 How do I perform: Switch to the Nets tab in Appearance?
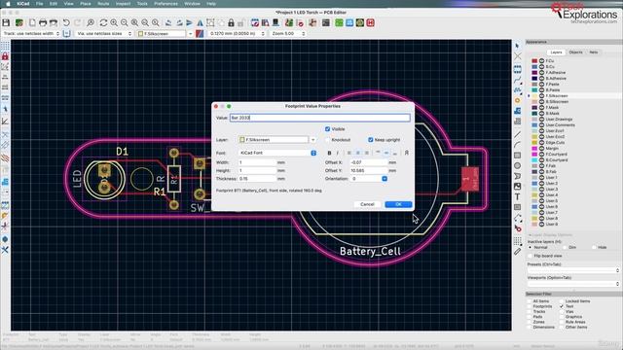593,52
